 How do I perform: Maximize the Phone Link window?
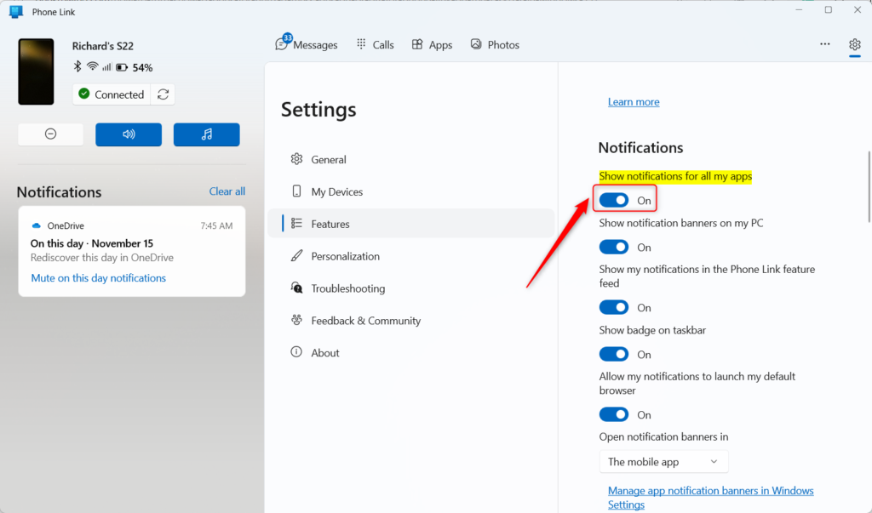click(828, 10)
